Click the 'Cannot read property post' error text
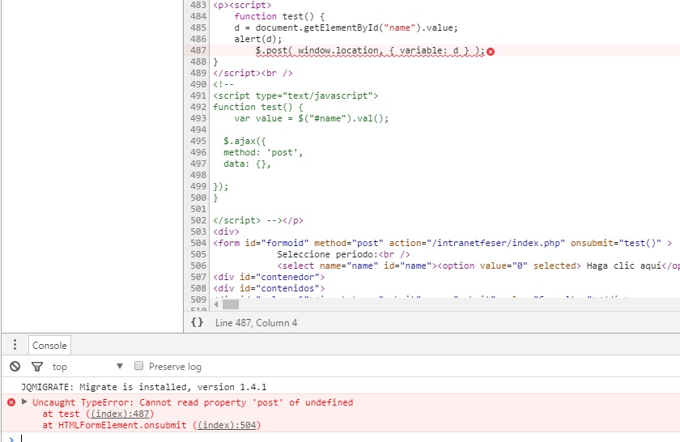 point(193,402)
